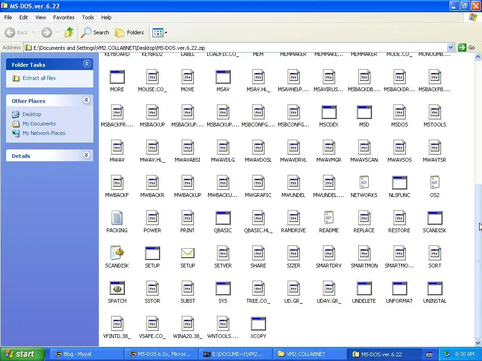The image size is (482, 361).
Task: Open the Help menu
Action: pos(106,17)
